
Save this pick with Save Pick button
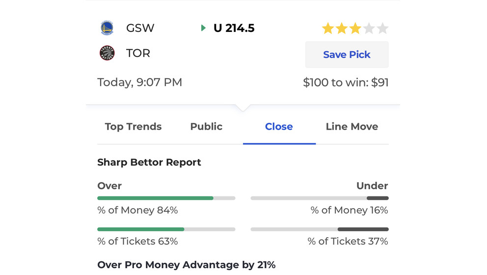point(347,55)
